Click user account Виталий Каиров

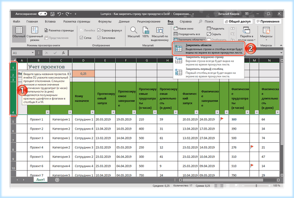click(228, 14)
